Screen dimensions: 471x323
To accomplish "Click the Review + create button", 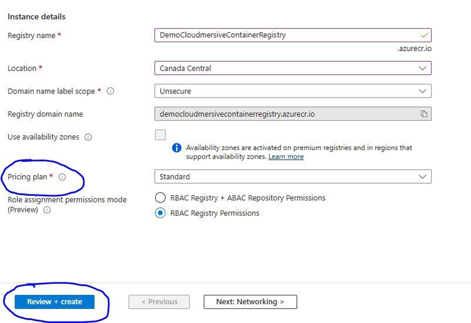I will [x=55, y=302].
